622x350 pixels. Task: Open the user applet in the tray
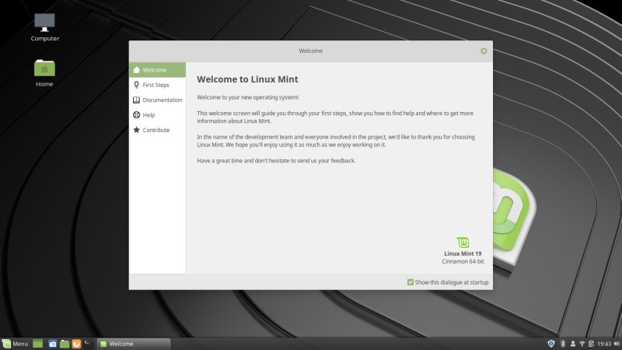[x=573, y=344]
